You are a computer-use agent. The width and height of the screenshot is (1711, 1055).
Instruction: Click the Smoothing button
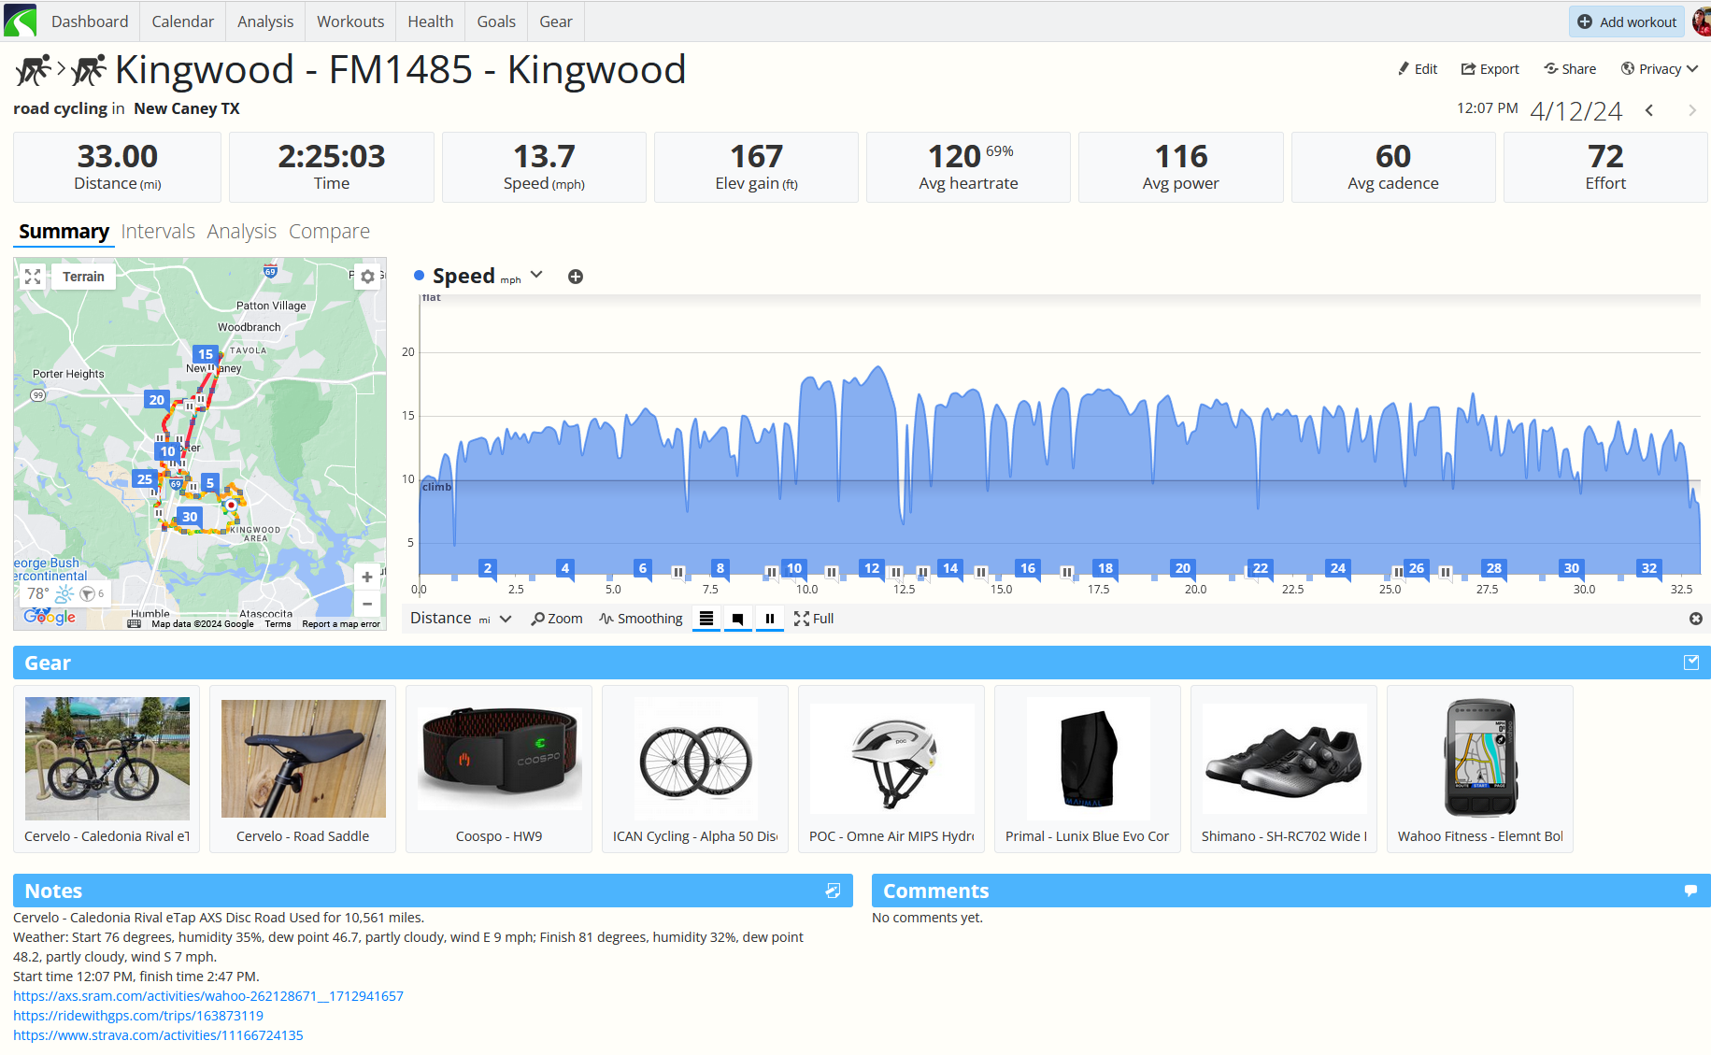641,619
